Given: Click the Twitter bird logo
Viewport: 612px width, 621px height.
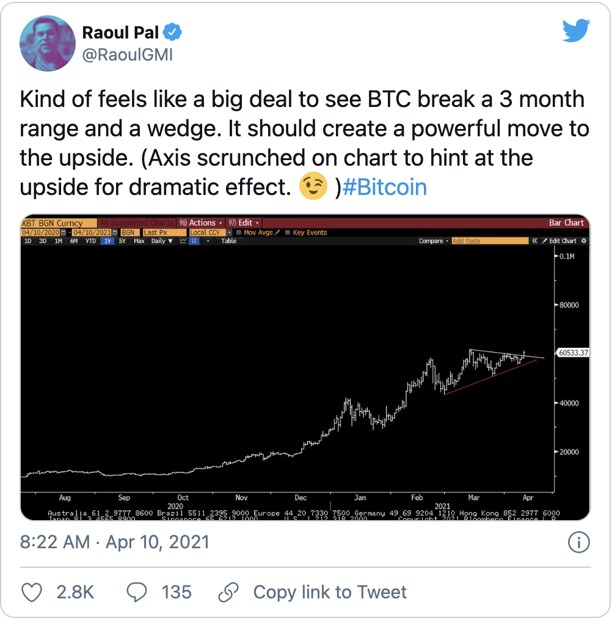Looking at the screenshot, I should pyautogui.click(x=576, y=31).
